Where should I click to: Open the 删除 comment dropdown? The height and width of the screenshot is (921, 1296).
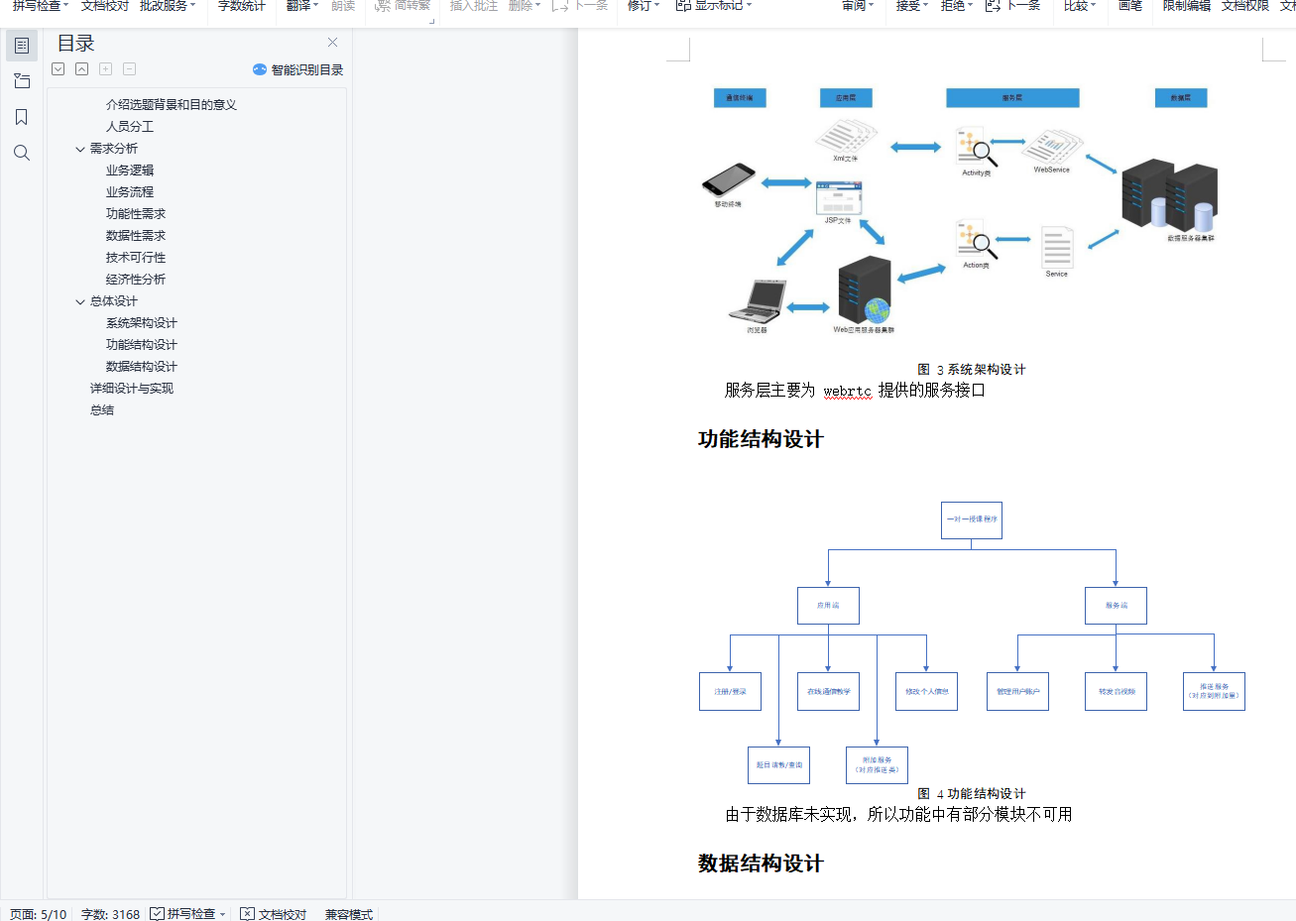point(525,6)
